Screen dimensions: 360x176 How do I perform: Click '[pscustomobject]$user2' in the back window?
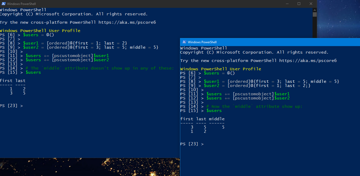[x=80, y=60]
